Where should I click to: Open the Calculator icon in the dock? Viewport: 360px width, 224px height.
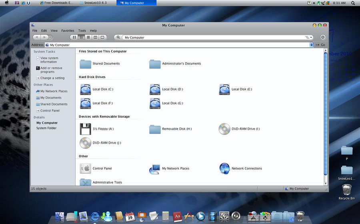coord(165,216)
